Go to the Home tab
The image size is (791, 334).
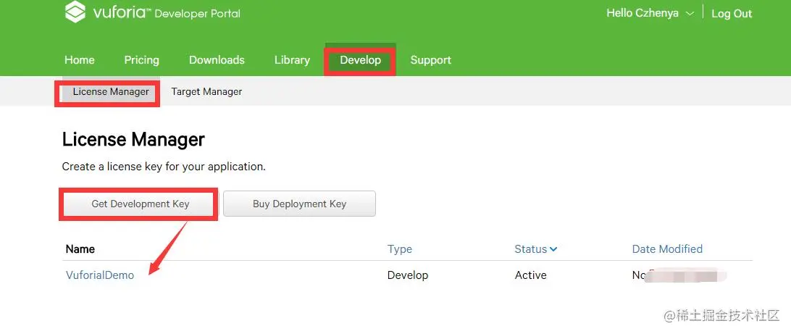[x=79, y=60]
